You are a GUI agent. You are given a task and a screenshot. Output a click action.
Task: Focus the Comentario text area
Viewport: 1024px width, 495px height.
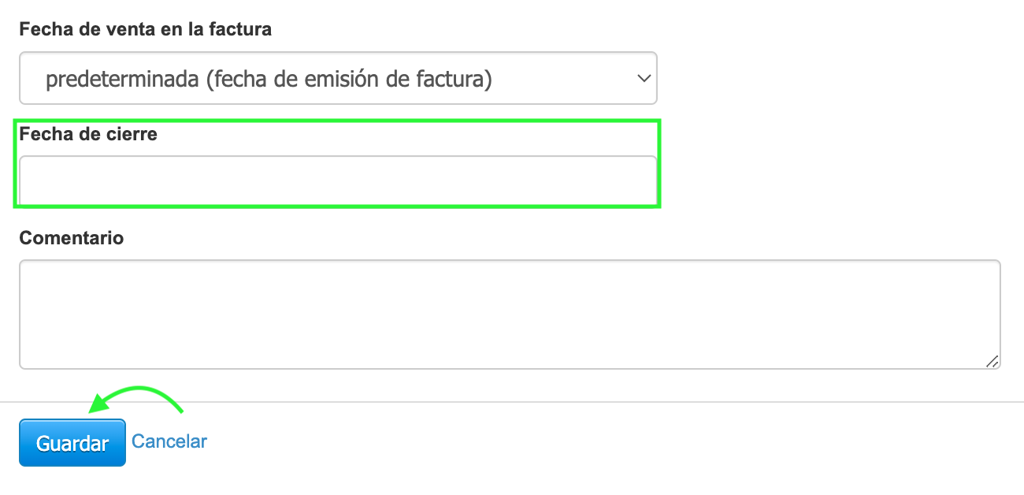(x=510, y=314)
